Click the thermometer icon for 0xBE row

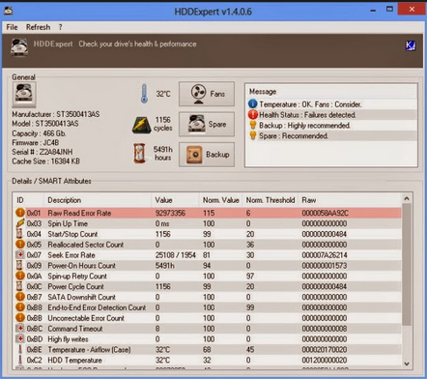20,349
